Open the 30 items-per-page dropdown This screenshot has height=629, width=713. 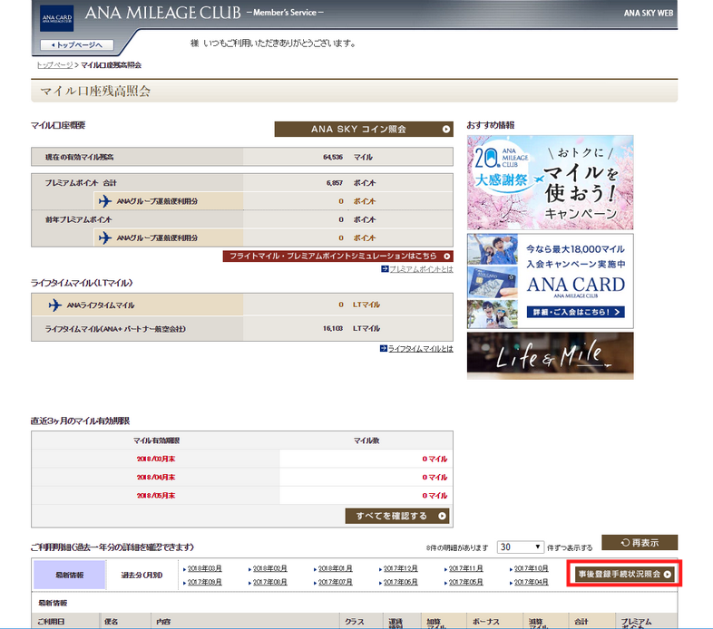[x=520, y=547]
